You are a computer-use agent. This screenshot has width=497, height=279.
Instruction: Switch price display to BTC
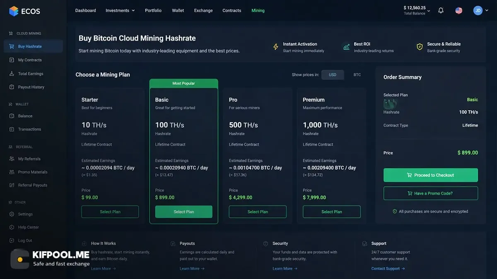[x=357, y=75]
